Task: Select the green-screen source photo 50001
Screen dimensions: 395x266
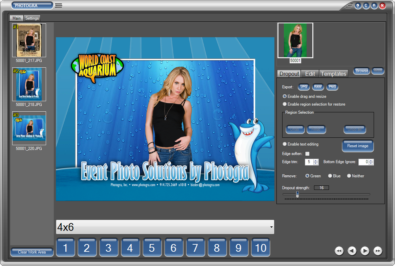Action: [x=295, y=40]
